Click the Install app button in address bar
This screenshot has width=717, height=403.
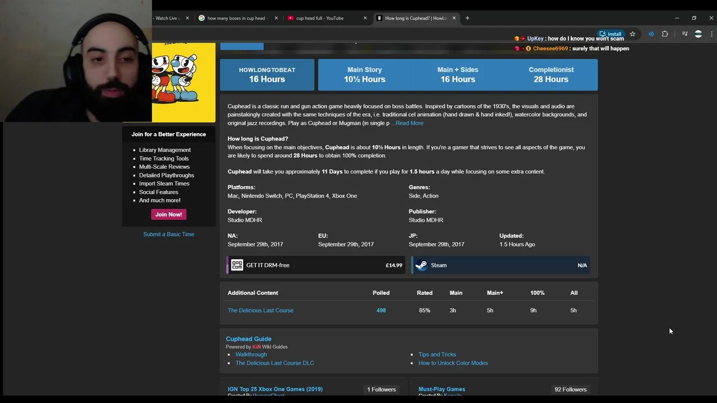[x=611, y=34]
